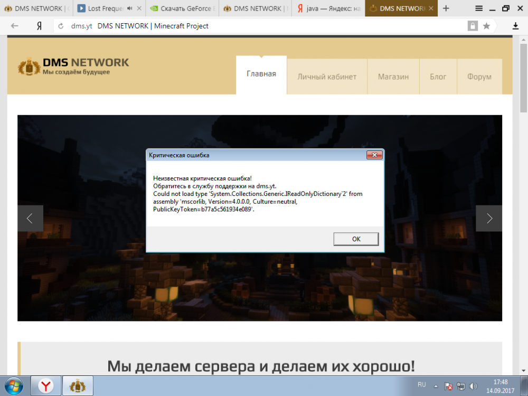Close the active DMS NETWORK tab
The image size is (528, 396).
(431, 8)
